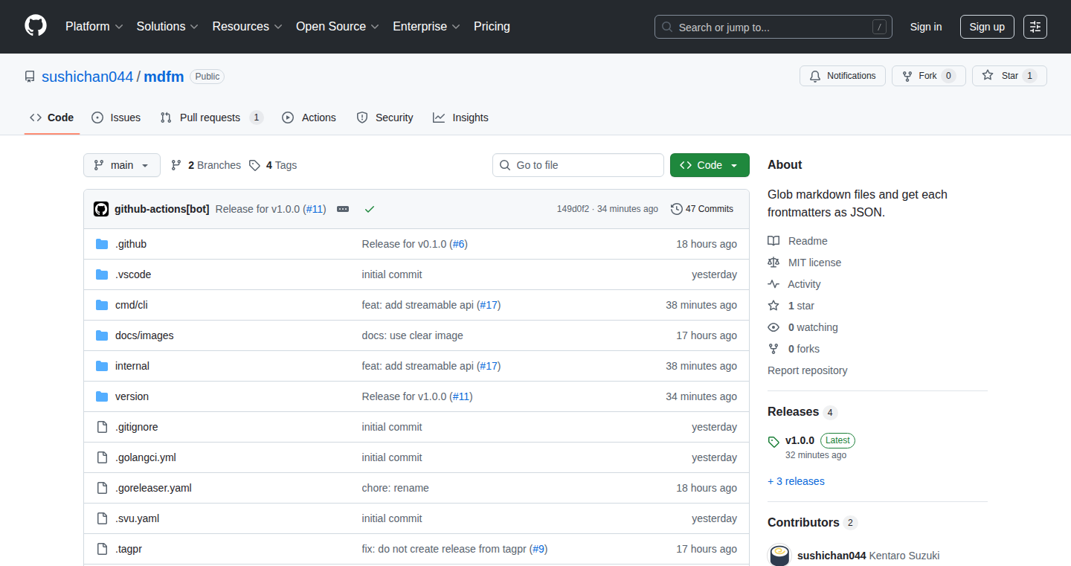Click the Sign in link

point(926,27)
